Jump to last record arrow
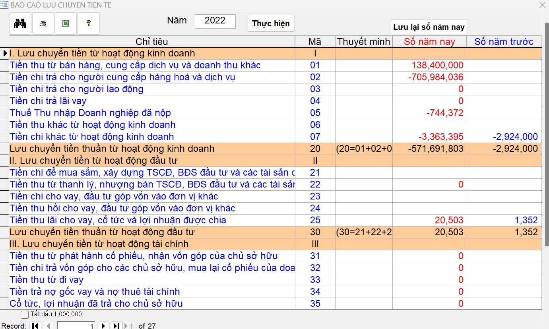 click(x=116, y=326)
